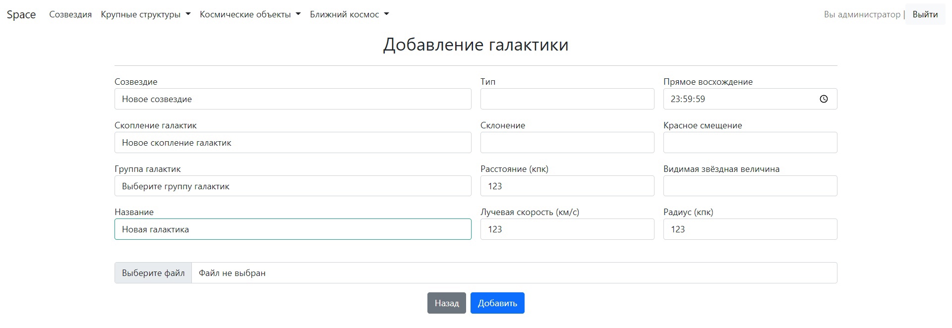952x328 pixels.
Task: Click the Прямое восхождение time value 23:59:59
Action: [688, 99]
